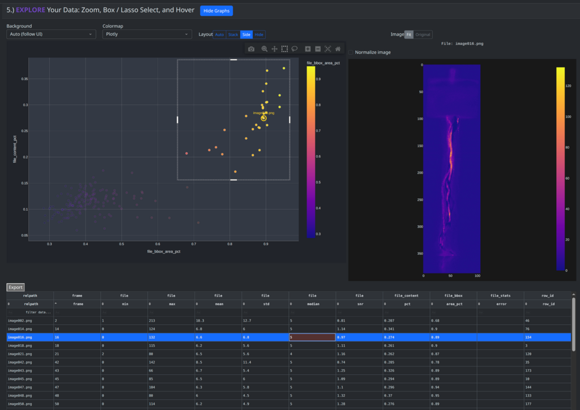Screen dimensions: 580x410
Task: Switch image display to Original
Action: pyautogui.click(x=423, y=35)
